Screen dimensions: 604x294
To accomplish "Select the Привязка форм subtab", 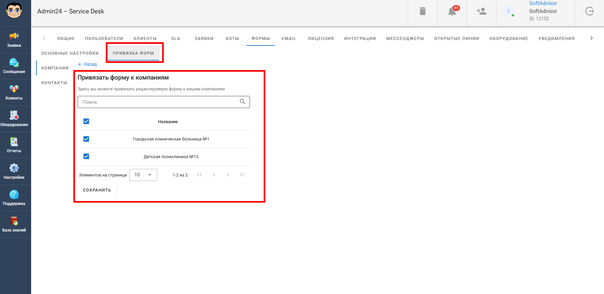I will coord(133,53).
